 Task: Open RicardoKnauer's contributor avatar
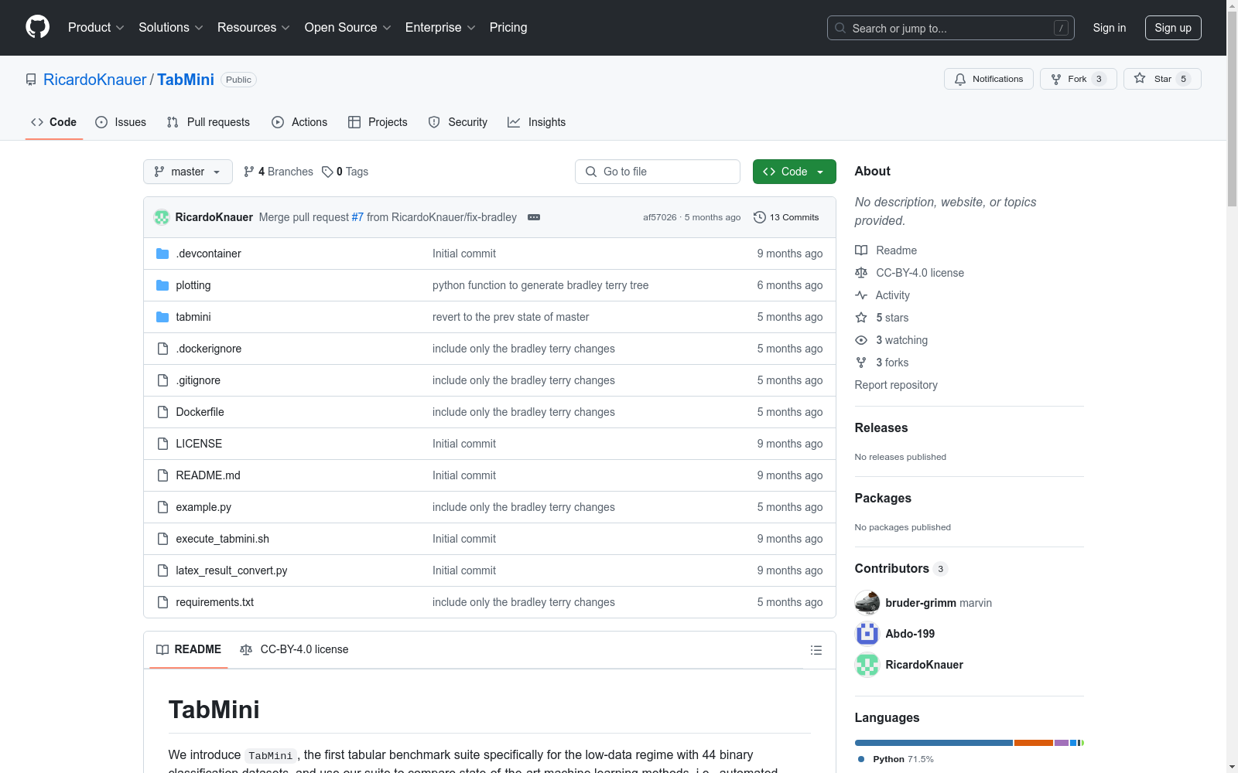867,665
